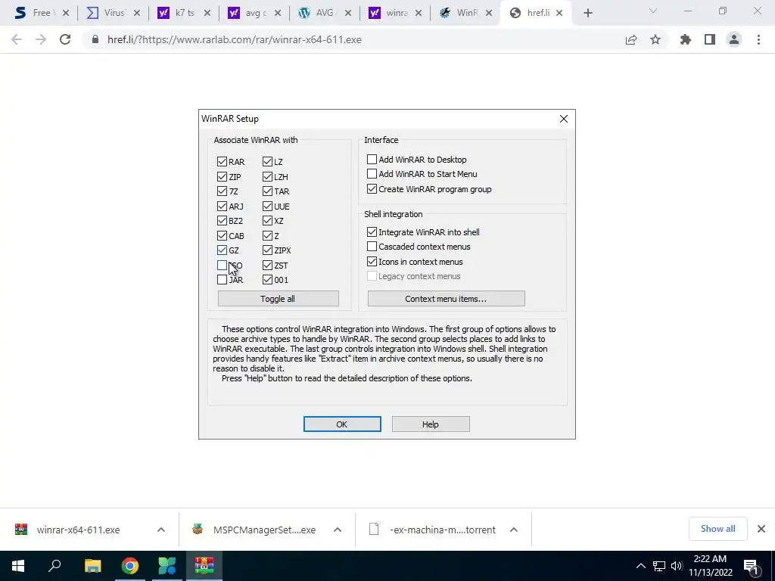Screen dimensions: 775x581
Task: Disable Icons in context menus
Action: click(x=372, y=261)
